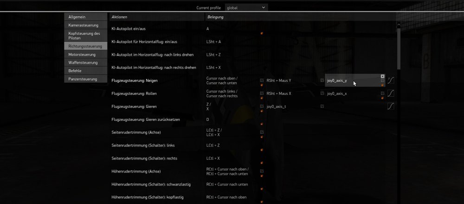Open response curve editor for Gieren axis
Viewport: 464px width, 204px height.
(391, 106)
